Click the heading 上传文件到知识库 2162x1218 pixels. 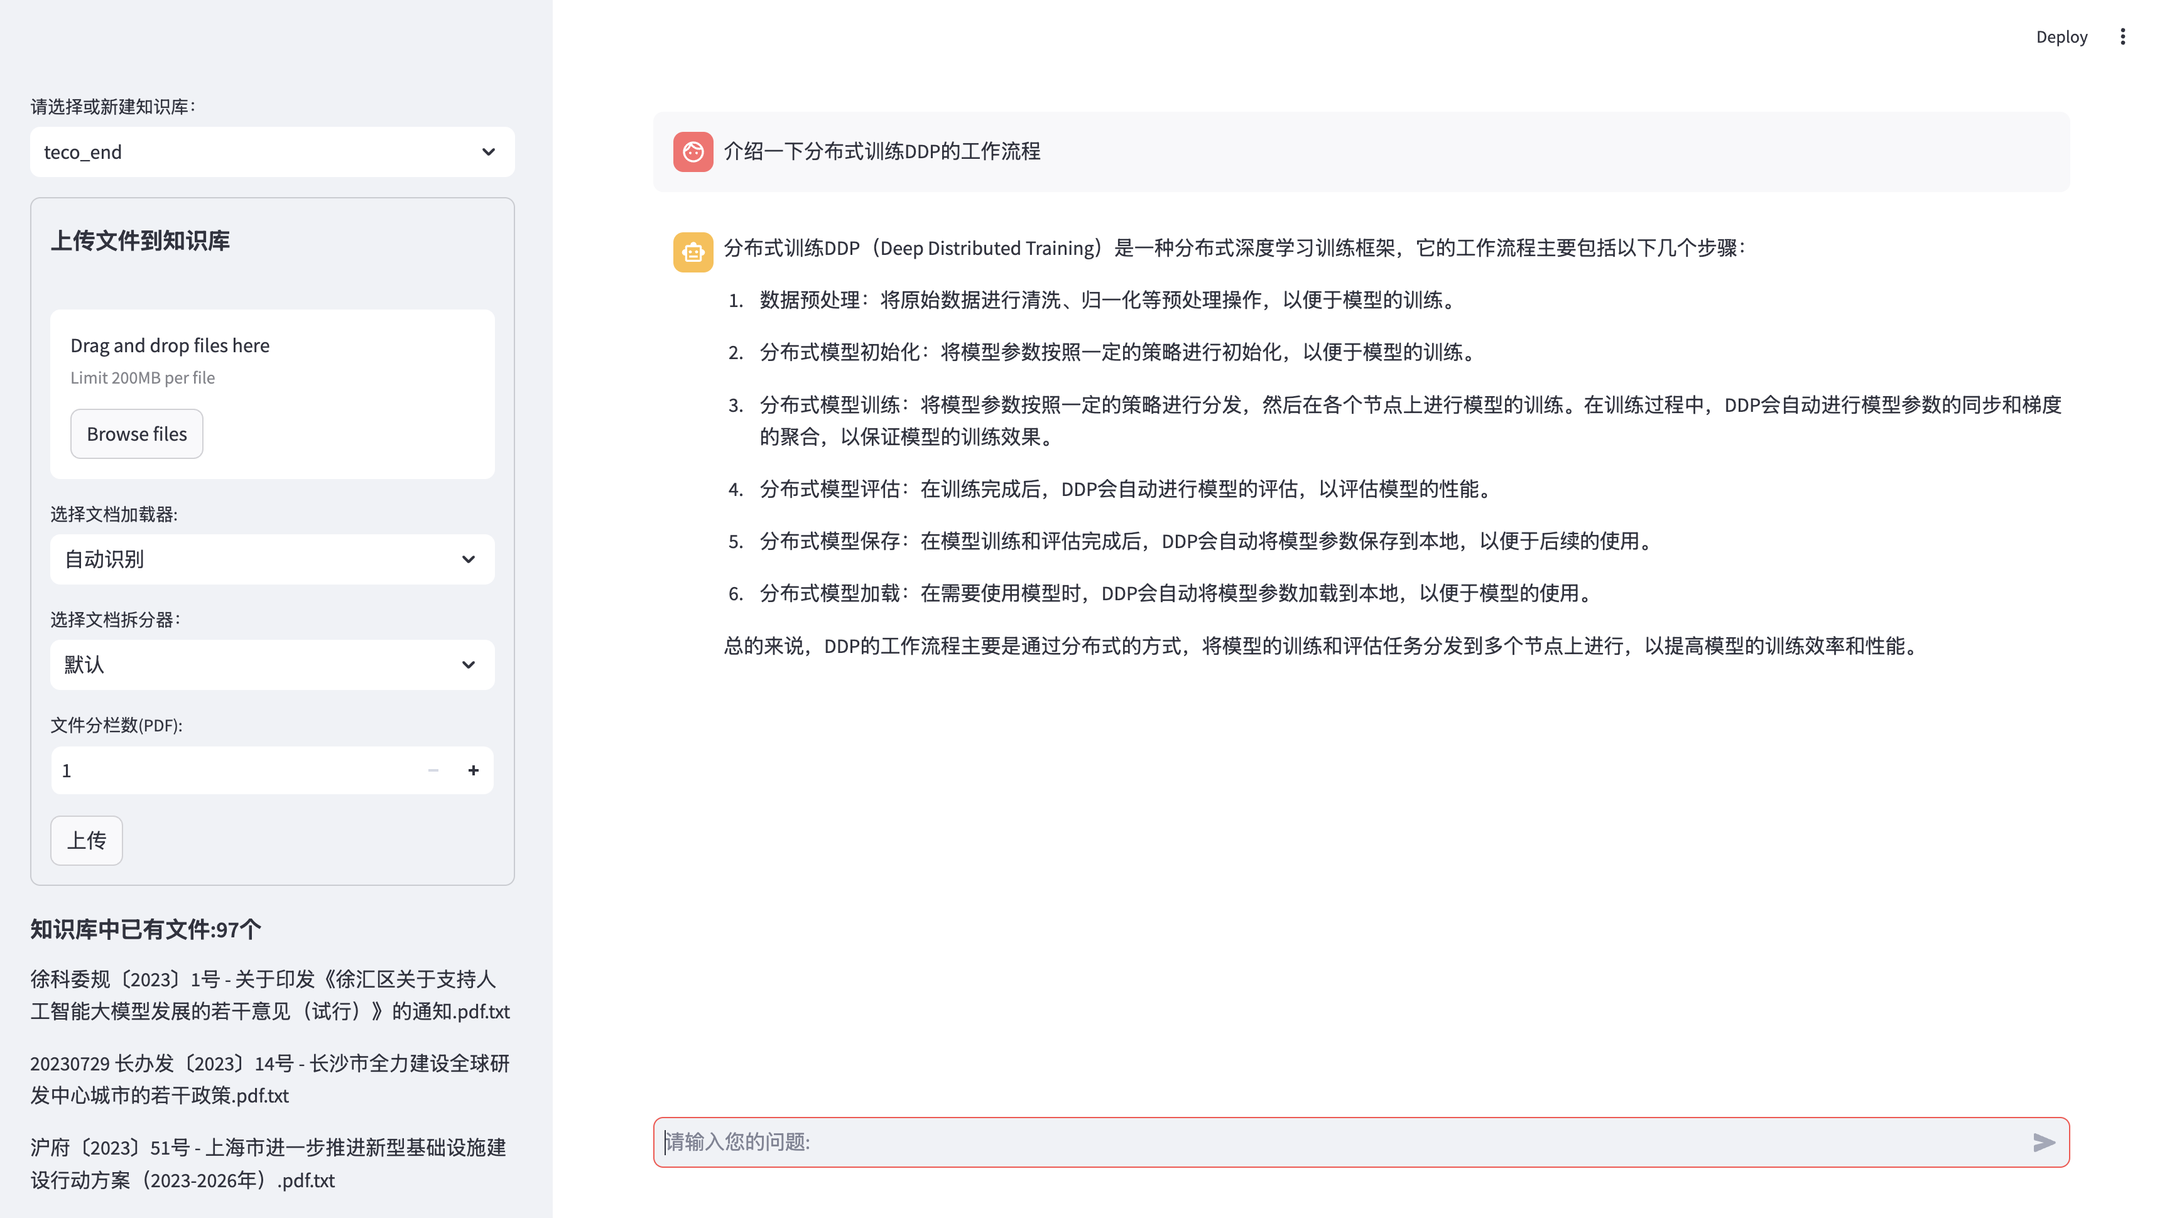coord(140,242)
